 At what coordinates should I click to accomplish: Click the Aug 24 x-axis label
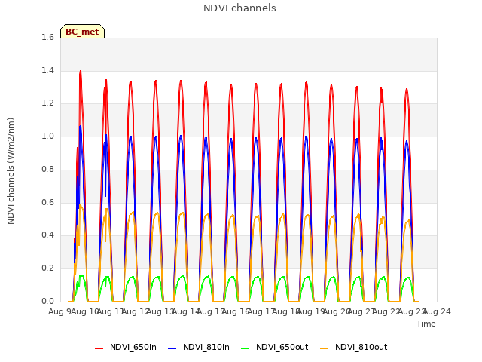pyautogui.click(x=437, y=311)
